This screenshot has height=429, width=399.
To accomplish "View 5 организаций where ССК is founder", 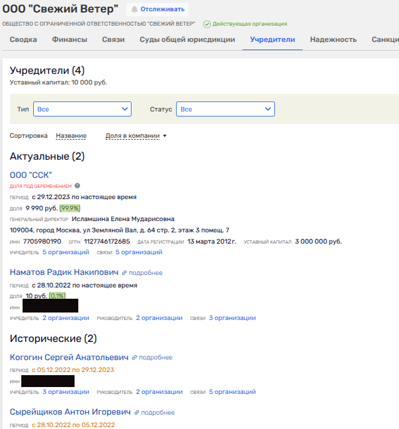I will (x=66, y=252).
